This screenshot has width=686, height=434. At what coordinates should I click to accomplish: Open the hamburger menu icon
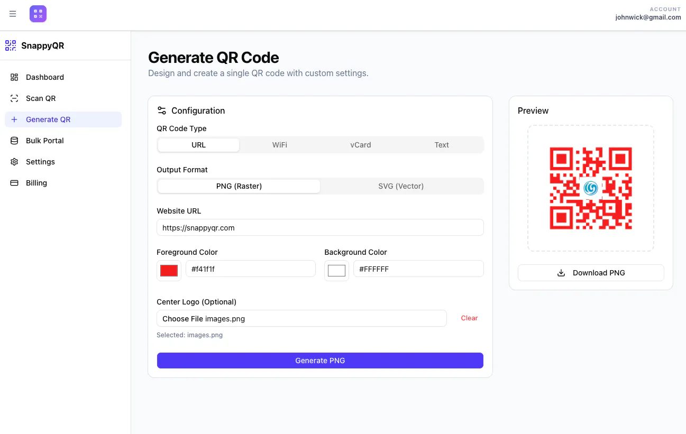[13, 14]
